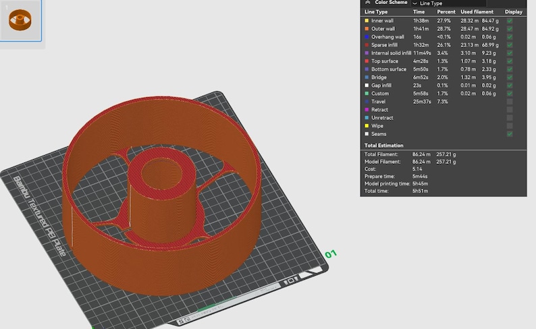Enable display of Unretract points
Image resolution: width=536 pixels, height=329 pixels.
pyautogui.click(x=510, y=118)
